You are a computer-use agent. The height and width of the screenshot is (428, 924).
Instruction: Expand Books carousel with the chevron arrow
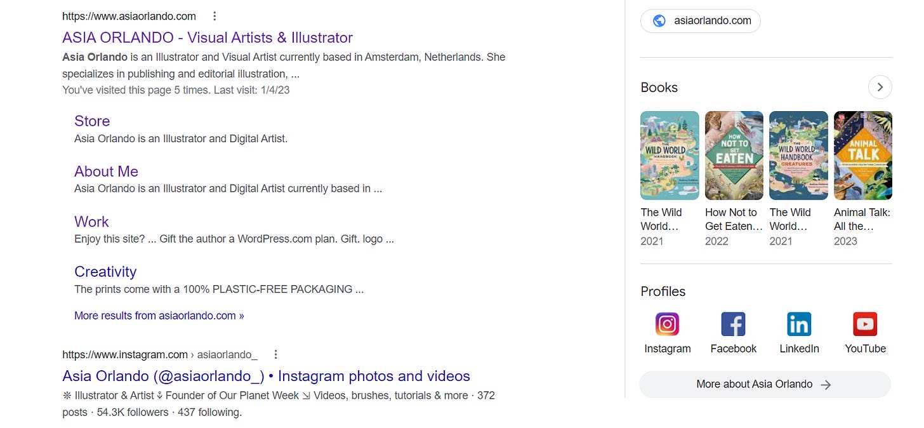[x=880, y=87]
